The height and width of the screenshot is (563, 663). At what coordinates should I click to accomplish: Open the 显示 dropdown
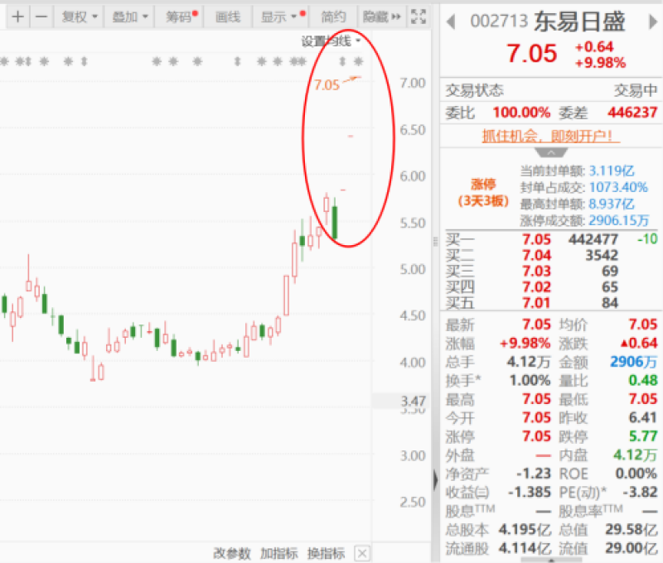278,17
